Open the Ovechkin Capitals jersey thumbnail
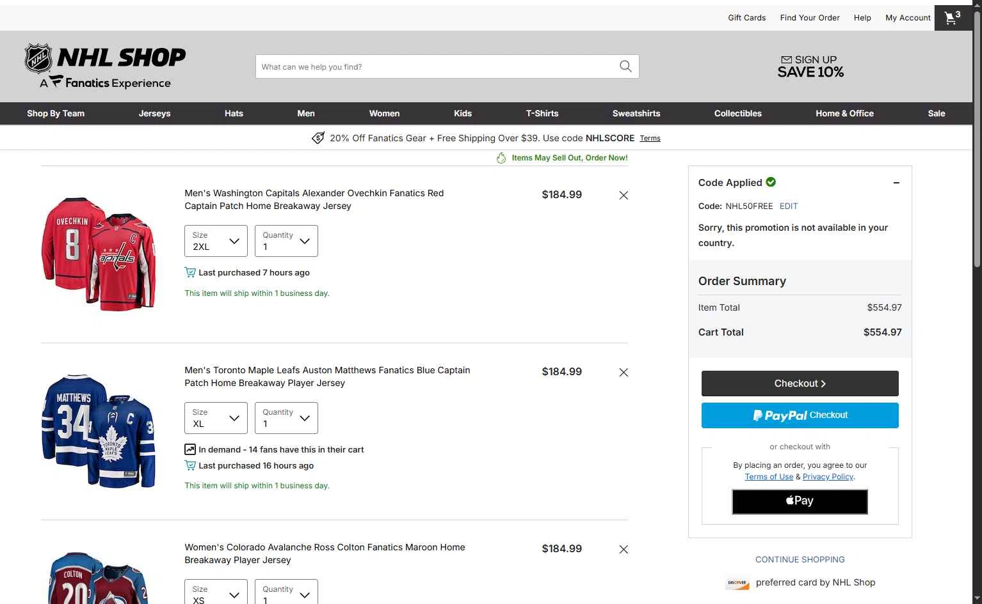Screen dimensions: 982x604 point(99,254)
